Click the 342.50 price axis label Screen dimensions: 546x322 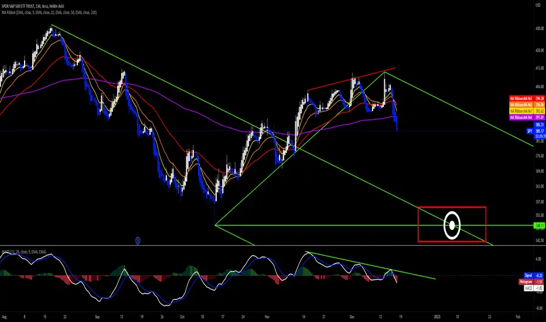click(540, 240)
